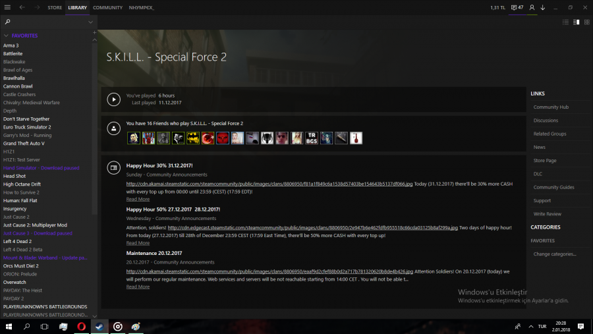Open Happy Hour 30% 31.12.2017 headline

click(x=159, y=165)
